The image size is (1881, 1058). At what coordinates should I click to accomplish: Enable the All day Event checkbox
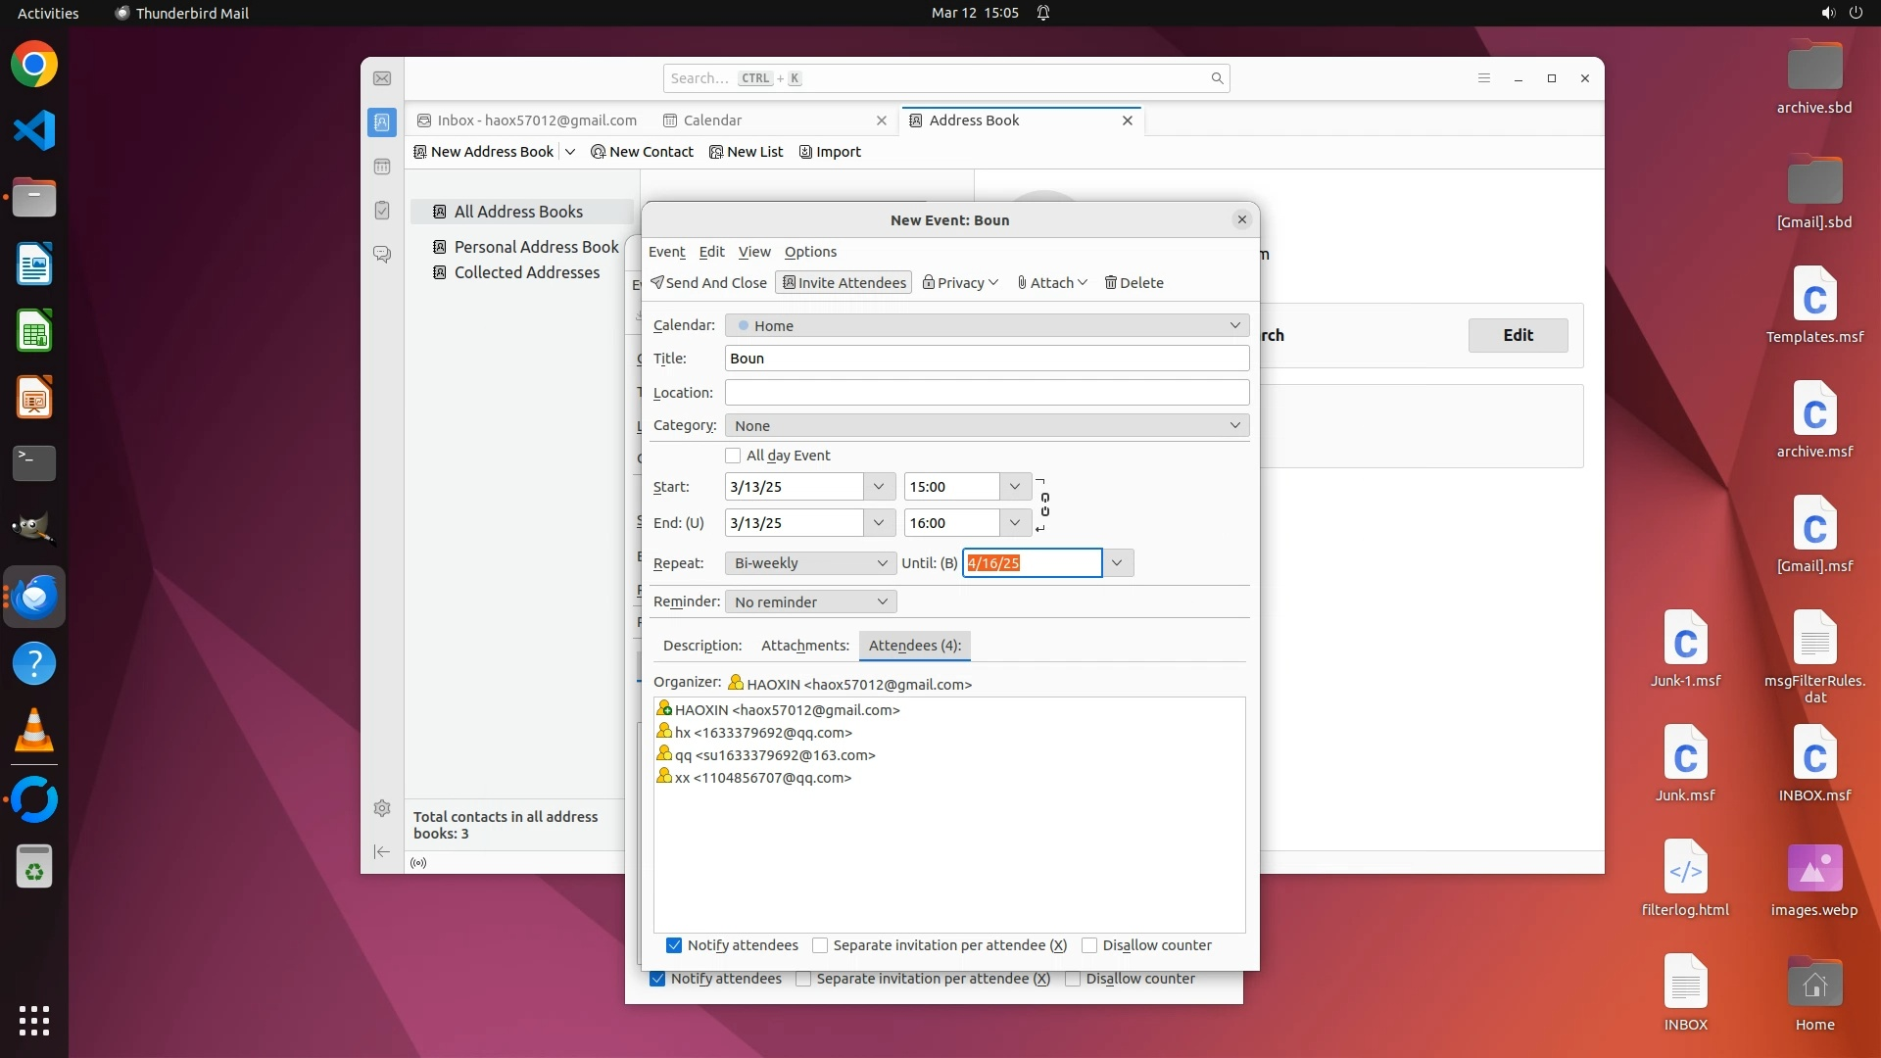[x=733, y=456]
